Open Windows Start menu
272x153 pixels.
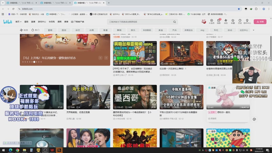[3, 150]
